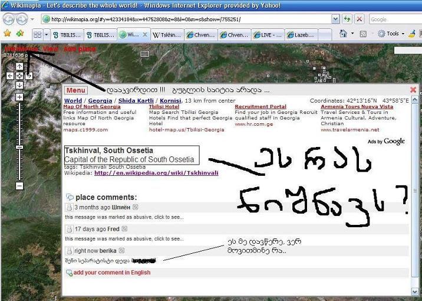Open Armenia Tours Nueva Vista ad
Screen dimensions: 422x301
tap(357, 107)
